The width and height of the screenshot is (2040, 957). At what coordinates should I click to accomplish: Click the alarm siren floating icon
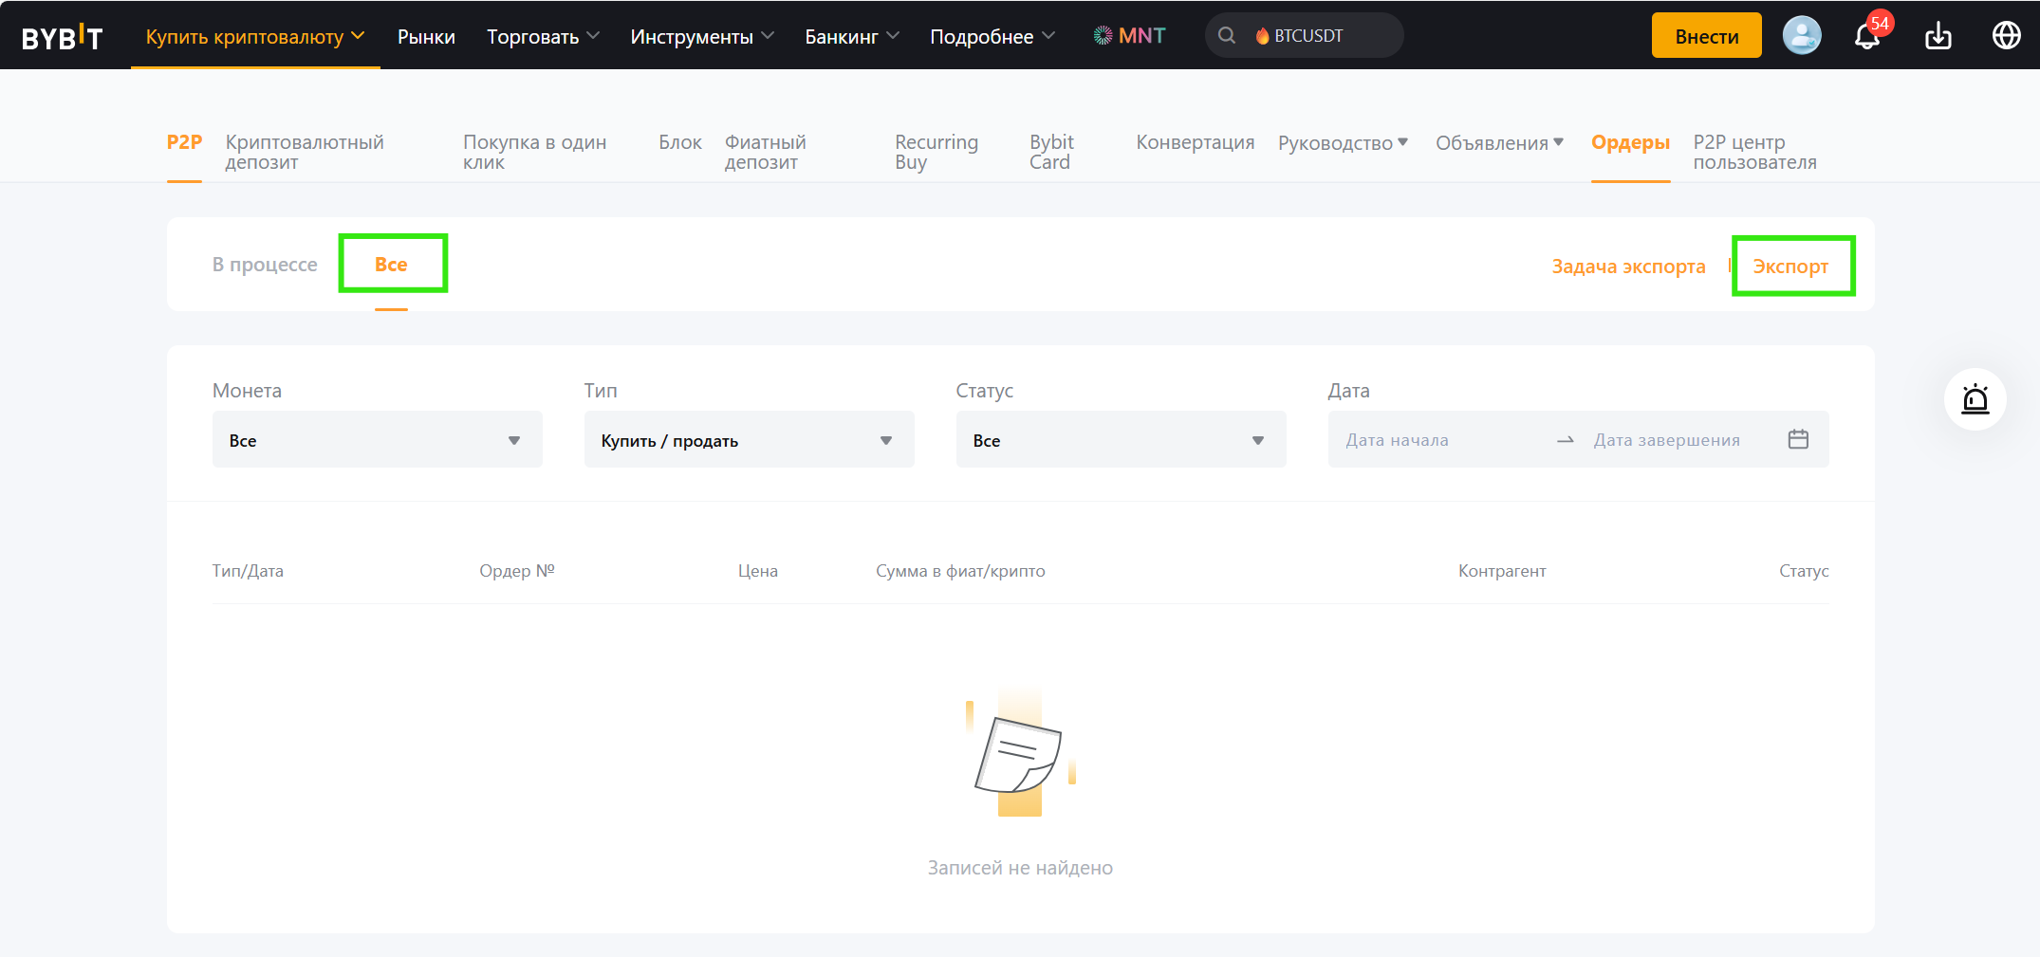click(x=1975, y=399)
